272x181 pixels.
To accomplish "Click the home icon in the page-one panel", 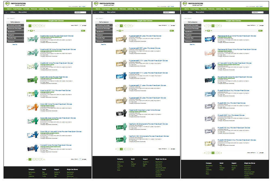I will (7, 12).
